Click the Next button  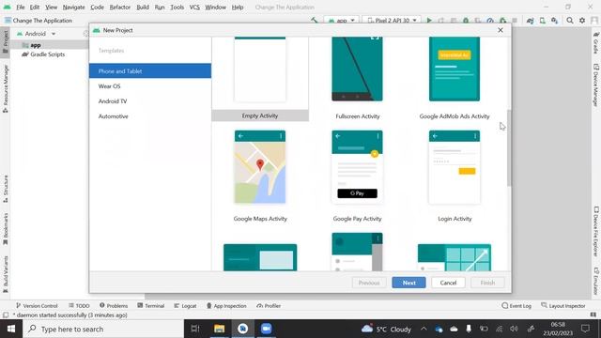coord(408,283)
